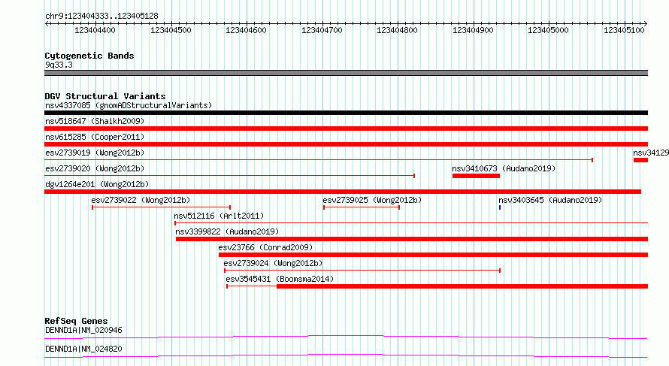Click ruler position 123404400

95,30
